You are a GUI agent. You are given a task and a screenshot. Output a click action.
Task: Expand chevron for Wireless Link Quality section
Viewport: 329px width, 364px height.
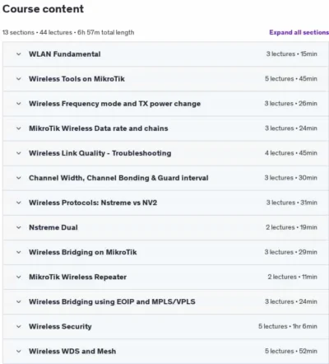tap(19, 153)
